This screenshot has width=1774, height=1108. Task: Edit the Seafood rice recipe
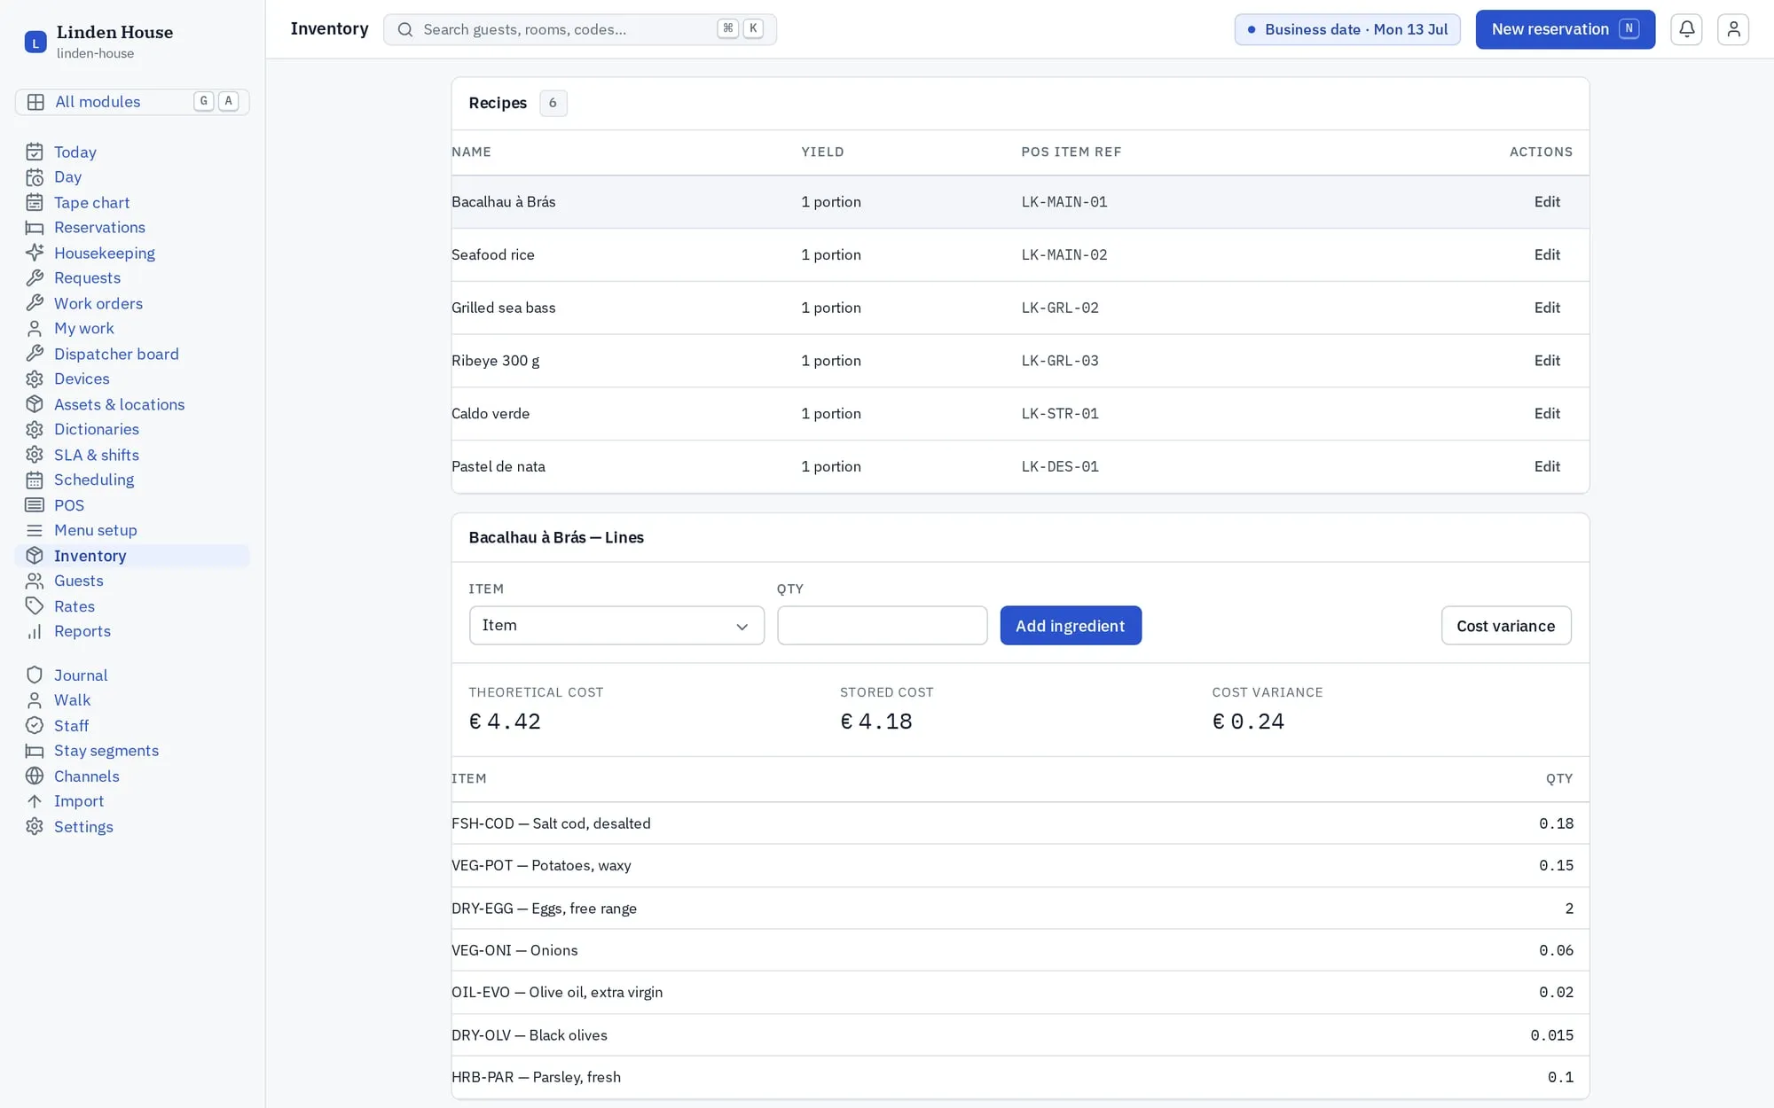click(1547, 255)
